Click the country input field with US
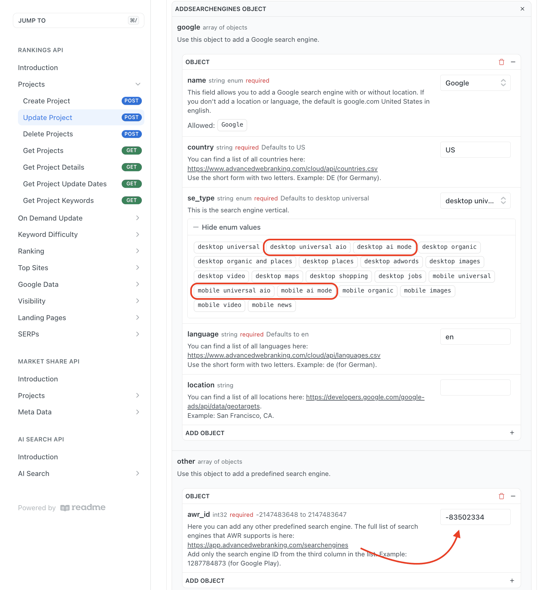Viewport: 539px width, 590px height. pyautogui.click(x=475, y=150)
